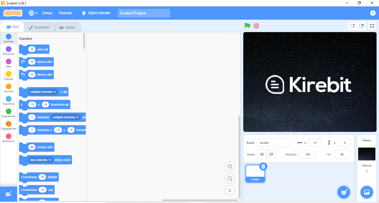Select the Kontrol block category
This screenshot has width=379, height=203.
9,88
